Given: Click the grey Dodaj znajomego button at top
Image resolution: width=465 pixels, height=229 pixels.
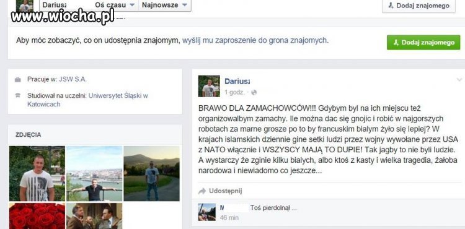Looking at the screenshot, I should [418, 6].
